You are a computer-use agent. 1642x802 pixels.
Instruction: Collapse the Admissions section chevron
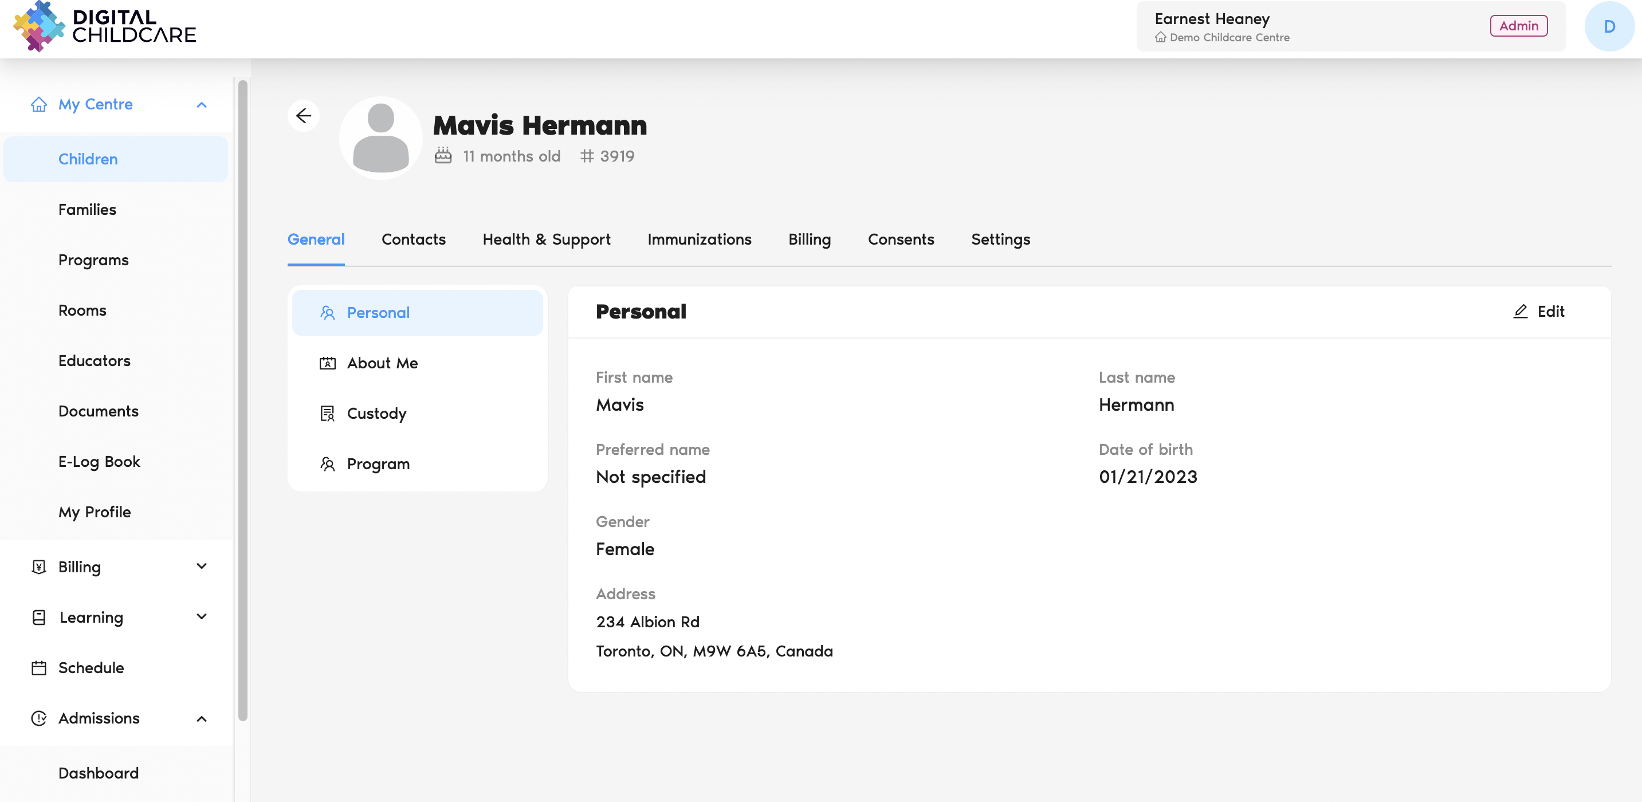(x=202, y=718)
